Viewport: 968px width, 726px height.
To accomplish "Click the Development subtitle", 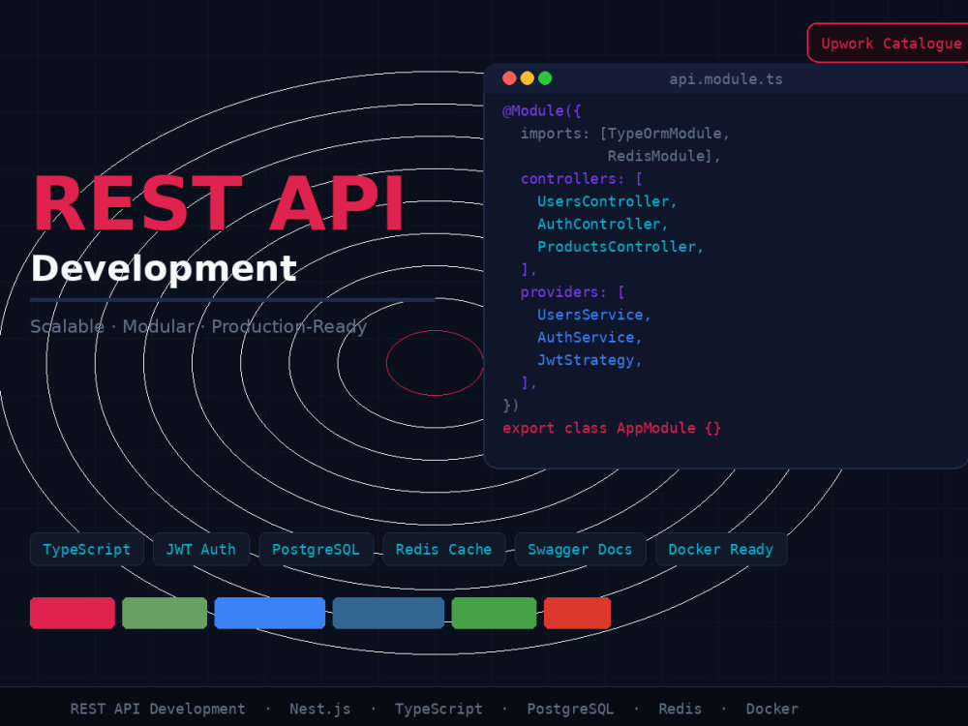I will [x=165, y=268].
